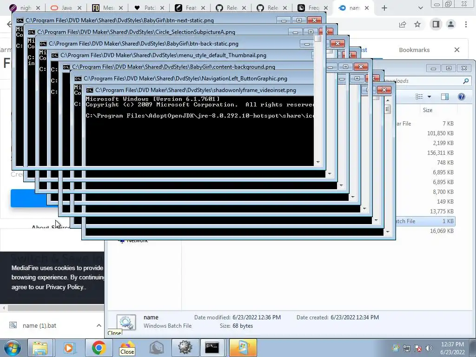Close the 'nam' active Chrome tab
The image size is (476, 357).
pos(367,8)
